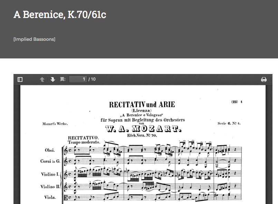Click the Tempo moderato marking
278x204 pixels.
click(x=84, y=142)
